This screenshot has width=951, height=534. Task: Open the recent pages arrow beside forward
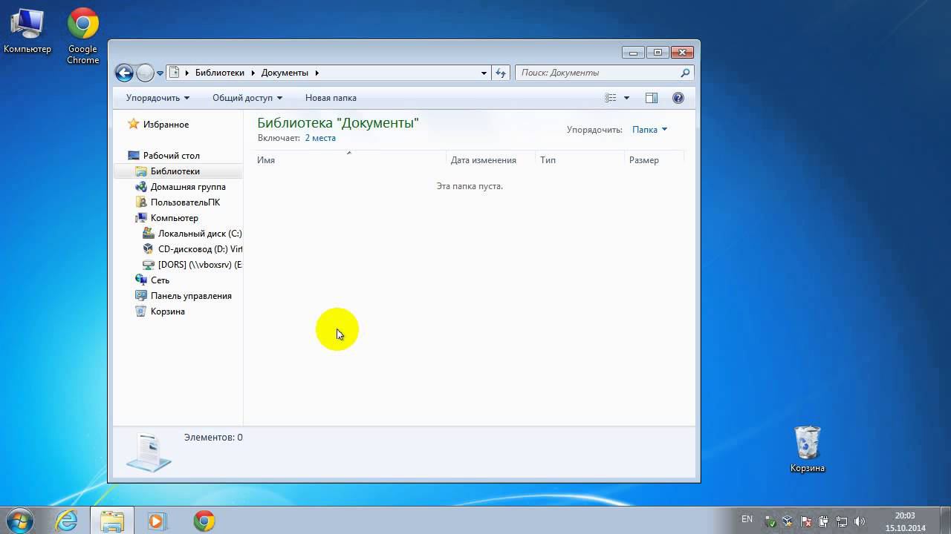[x=160, y=73]
